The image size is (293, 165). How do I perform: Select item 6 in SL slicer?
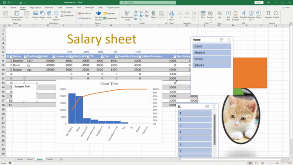coord(195,144)
